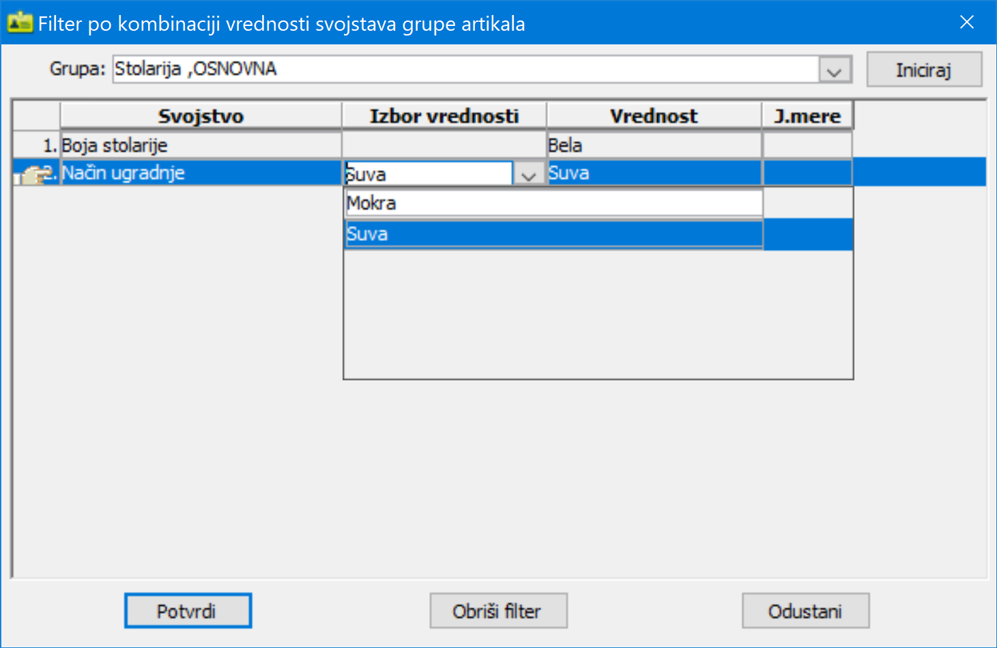
Task: Click the application icon in title bar
Action: point(20,23)
